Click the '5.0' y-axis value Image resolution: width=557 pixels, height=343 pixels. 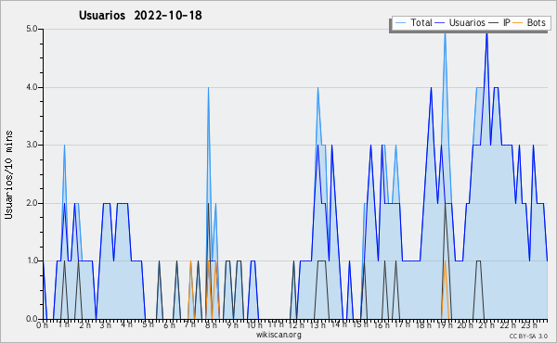coord(32,29)
